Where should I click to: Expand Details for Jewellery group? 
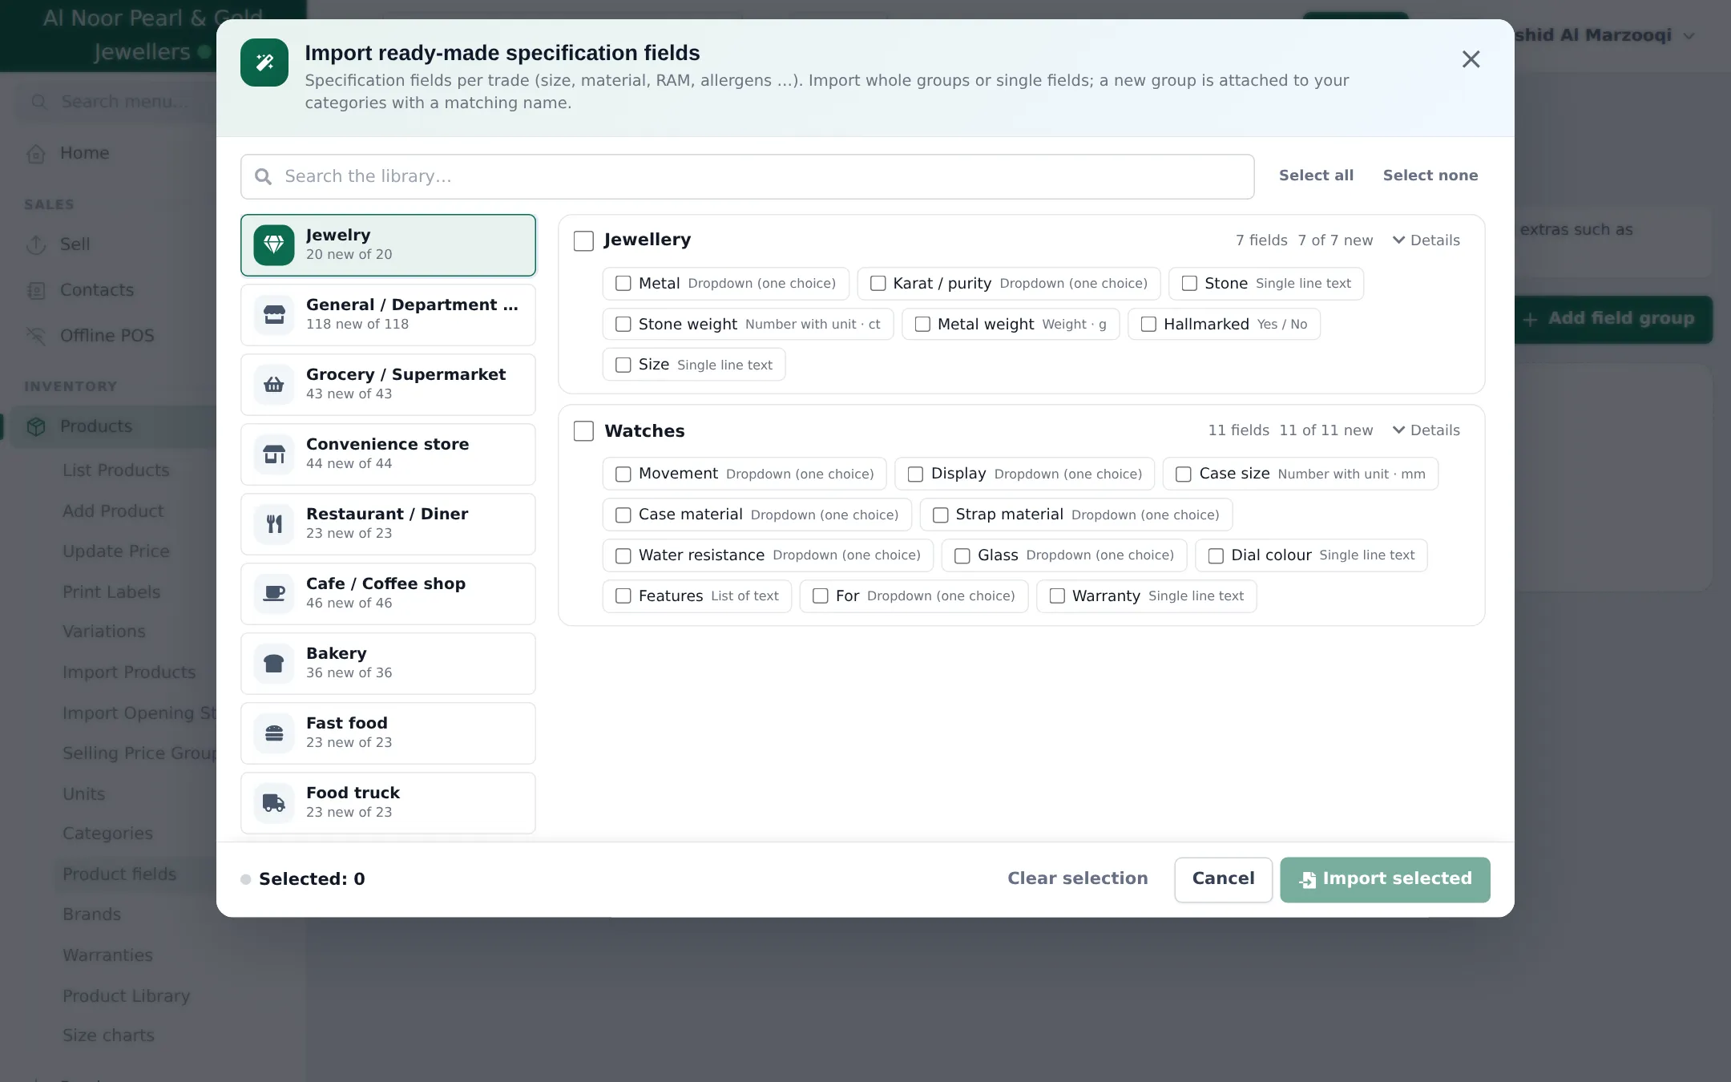[x=1426, y=240]
